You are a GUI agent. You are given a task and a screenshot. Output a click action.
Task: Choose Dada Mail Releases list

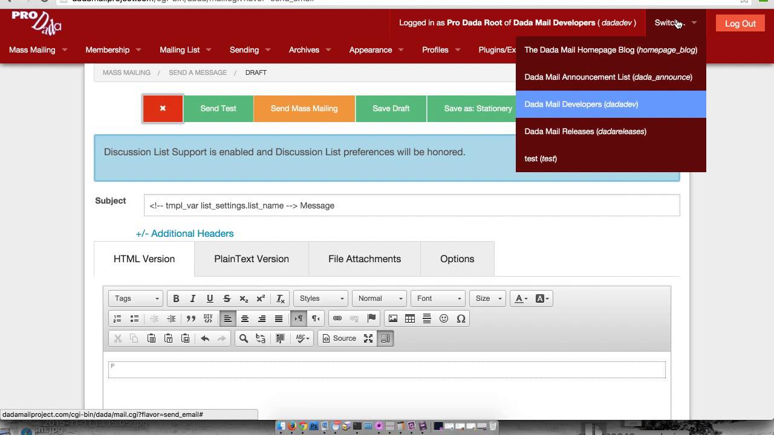pos(611,131)
